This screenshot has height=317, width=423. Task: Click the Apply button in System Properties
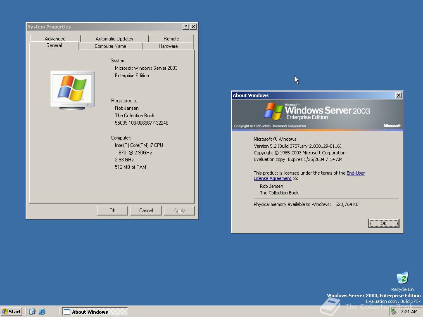tap(179, 211)
